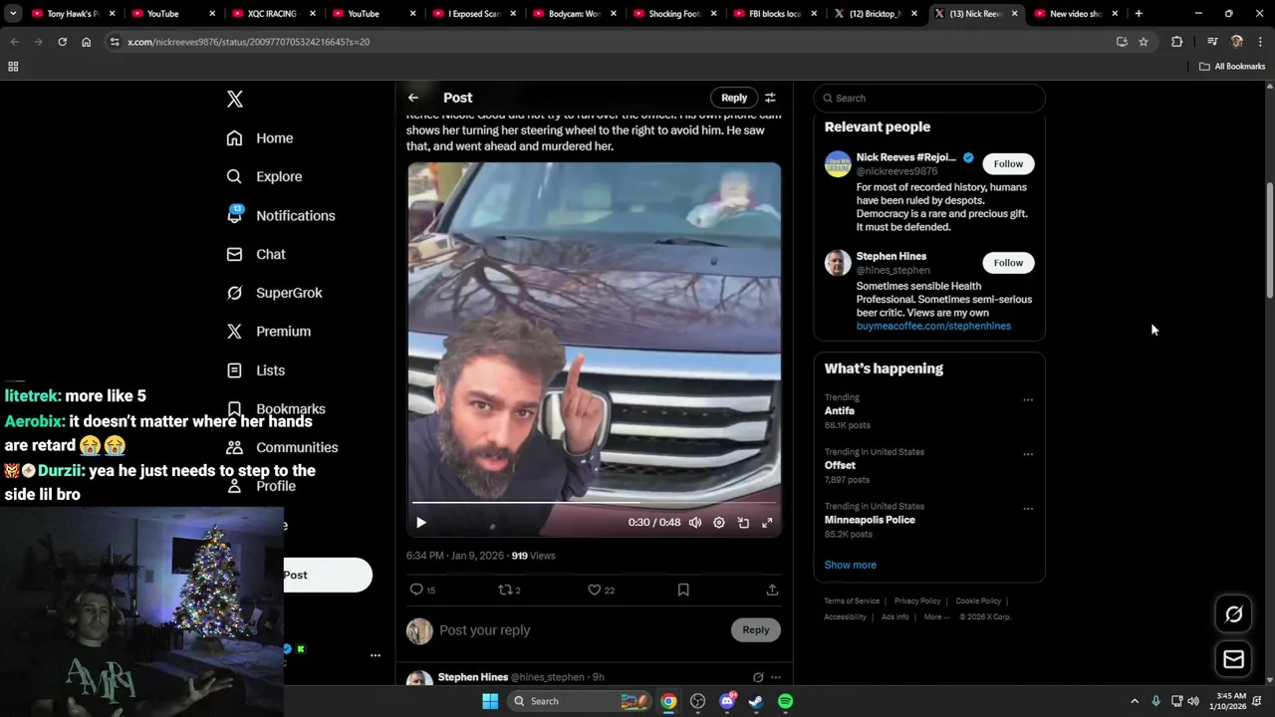Viewport: 1275px width, 717px height.
Task: Open the Terms of Service link
Action: (x=852, y=601)
